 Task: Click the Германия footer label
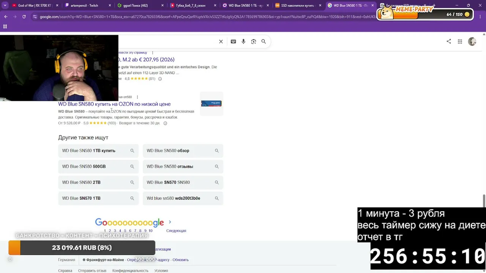66,260
